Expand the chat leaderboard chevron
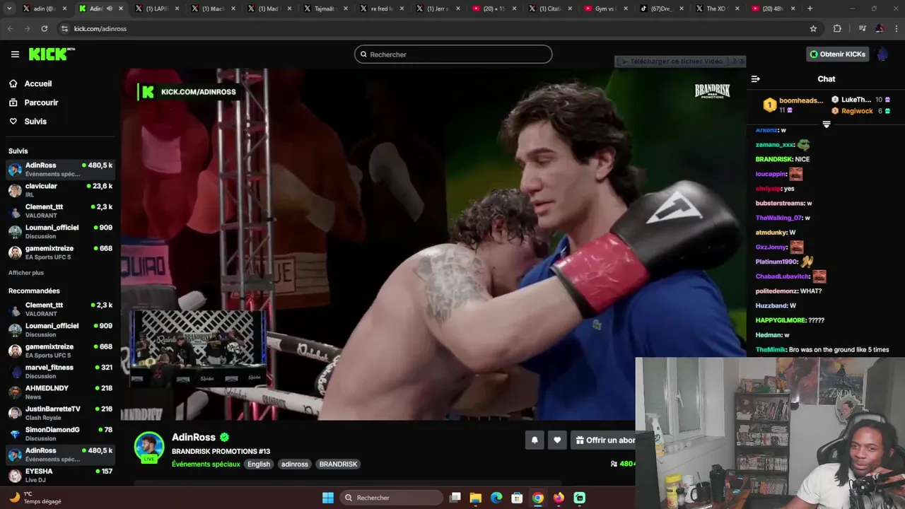905x509 pixels. pyautogui.click(x=826, y=124)
